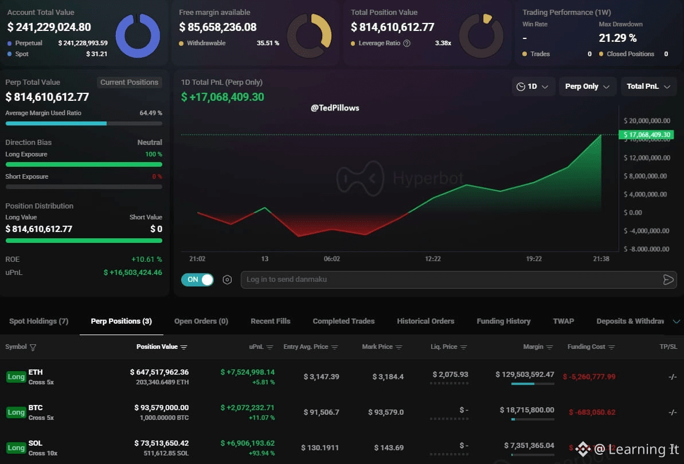Select the Perp Positions (3) tab
This screenshot has width=684, height=464.
[x=122, y=321]
